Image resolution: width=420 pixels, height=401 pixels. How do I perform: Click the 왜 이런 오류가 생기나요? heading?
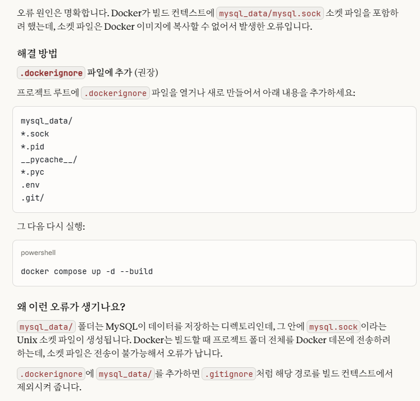pyautogui.click(x=71, y=307)
